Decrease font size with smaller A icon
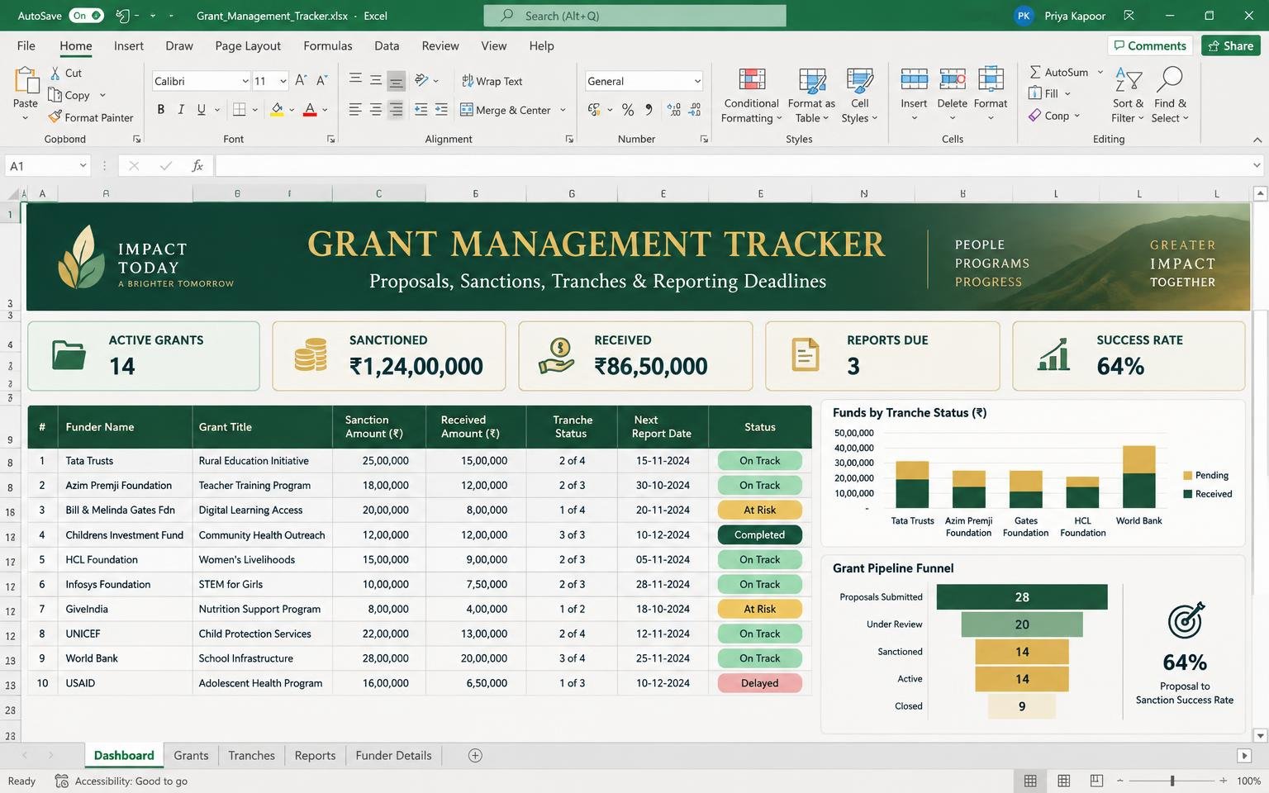Image resolution: width=1269 pixels, height=793 pixels. 321,80
